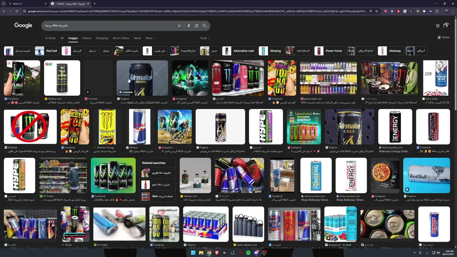Select the Ginseng filter chip
Viewport: 457px width, 257px height.
[271, 51]
